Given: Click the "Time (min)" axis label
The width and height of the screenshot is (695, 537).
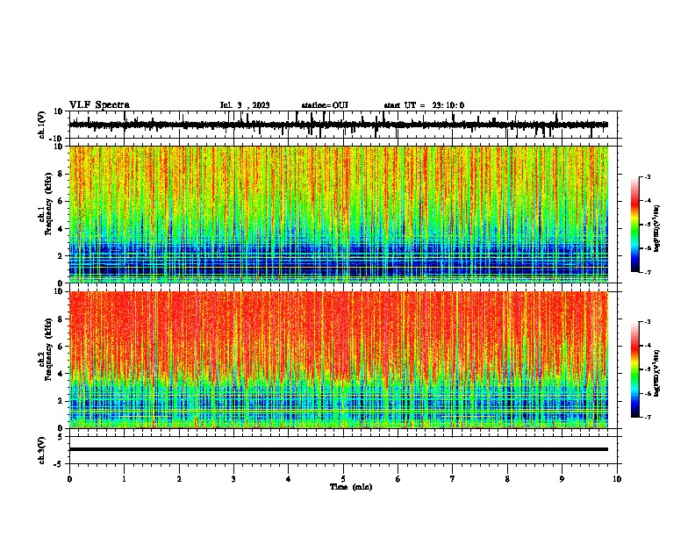Looking at the screenshot, I should click(351, 487).
